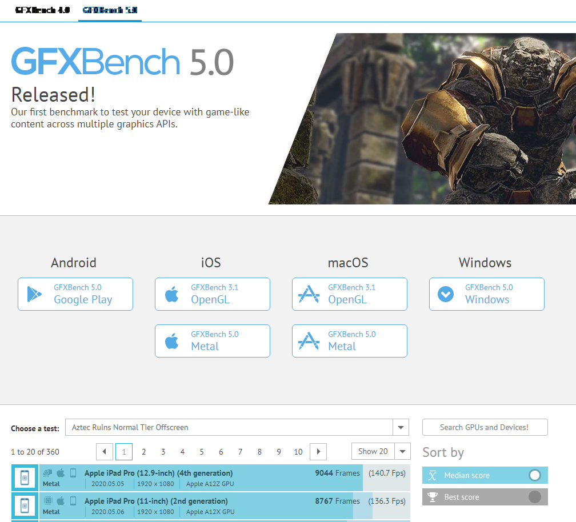The image size is (576, 522).
Task: Expand the test list dropdown arrow
Action: coord(401,427)
